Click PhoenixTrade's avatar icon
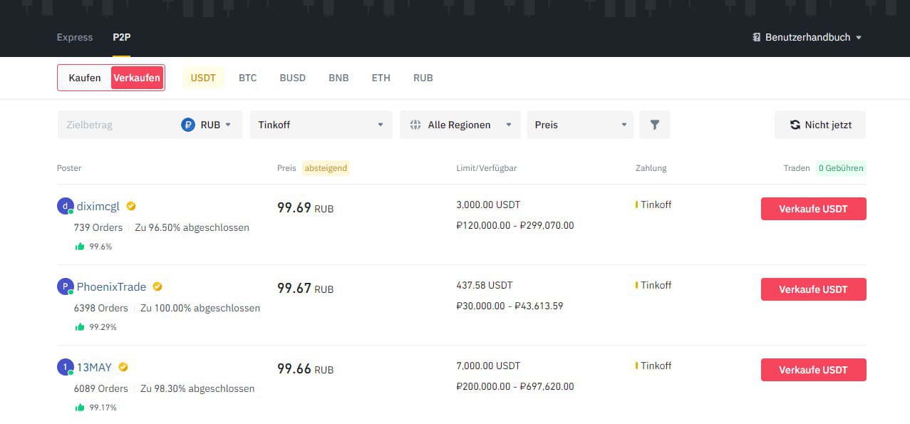Viewport: 910px width, 424px height. (x=65, y=286)
